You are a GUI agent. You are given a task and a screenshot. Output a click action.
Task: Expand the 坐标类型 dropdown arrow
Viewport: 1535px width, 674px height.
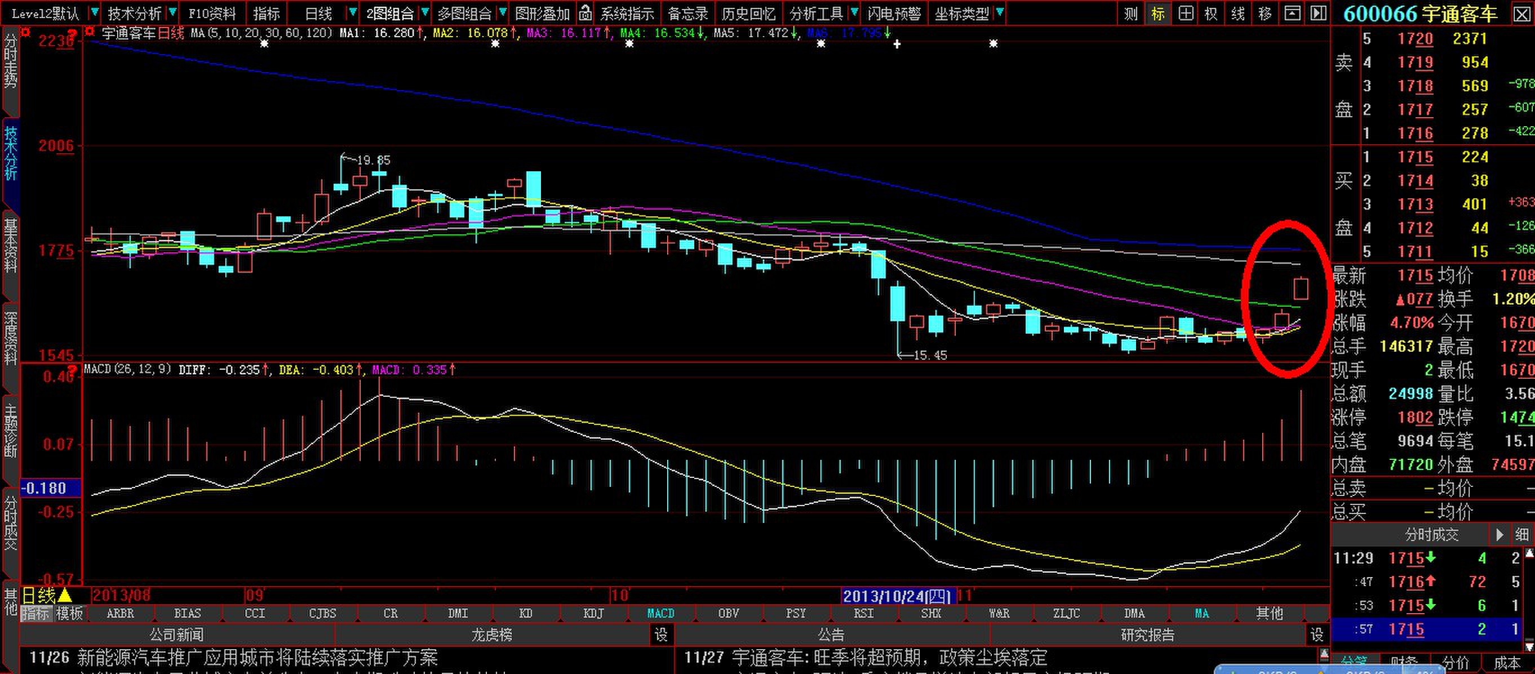pyautogui.click(x=1000, y=12)
